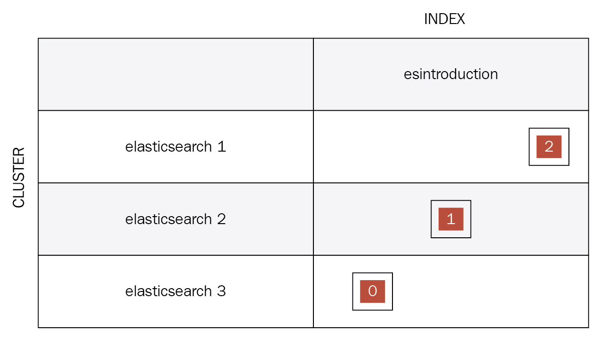
Task: Click the empty top-left header cell
Action: coord(176,74)
